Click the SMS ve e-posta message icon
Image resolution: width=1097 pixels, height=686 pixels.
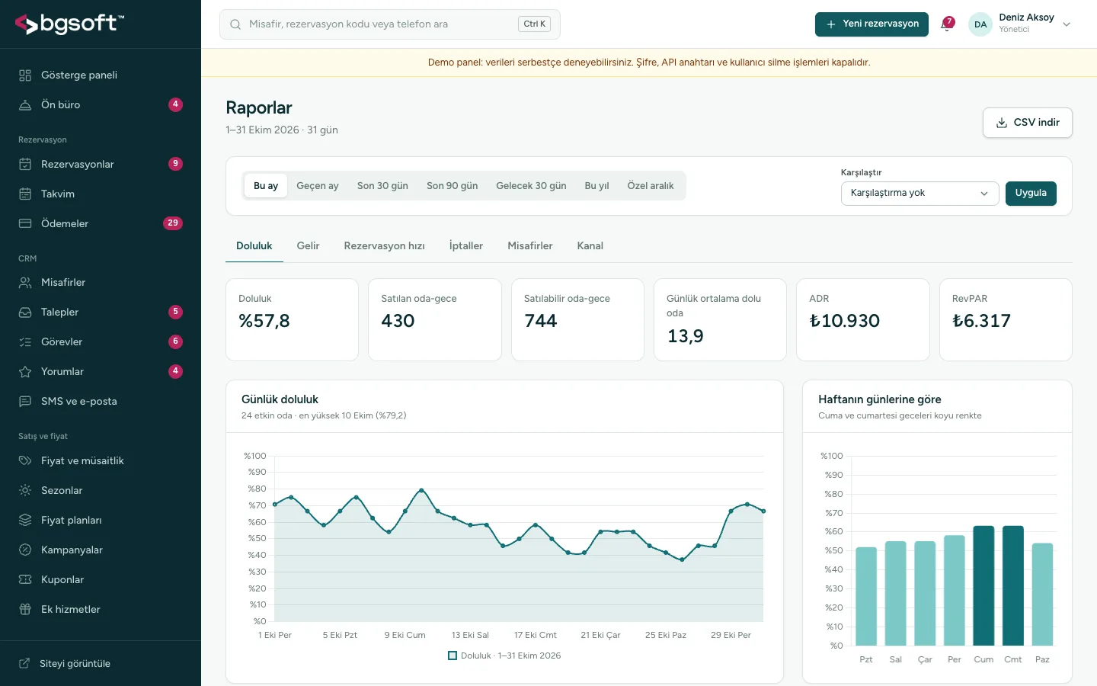[25, 402]
